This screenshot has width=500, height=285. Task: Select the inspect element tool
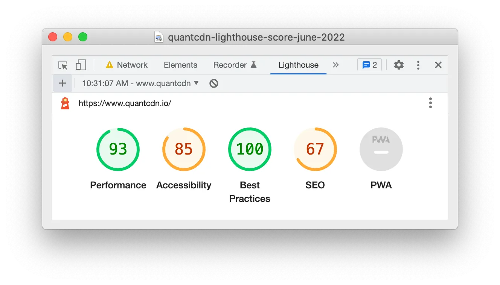tap(62, 65)
